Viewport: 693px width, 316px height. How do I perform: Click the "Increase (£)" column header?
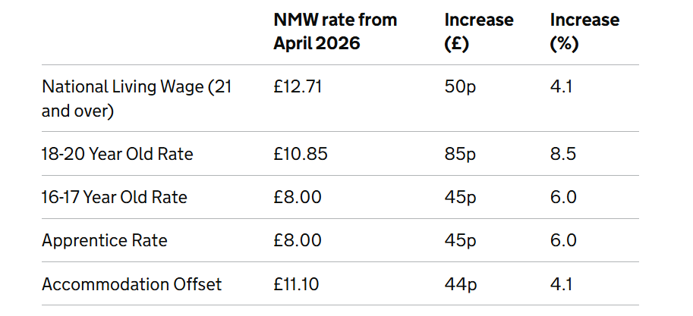tap(478, 31)
